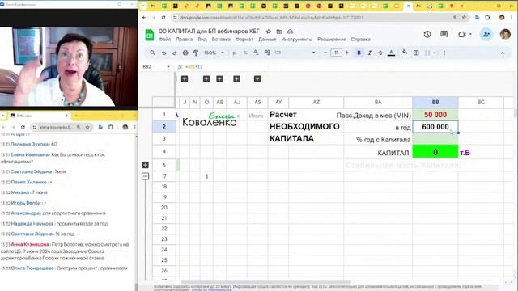The height and width of the screenshot is (291, 518).
Task: Toggle italic formatting
Action: point(370,53)
